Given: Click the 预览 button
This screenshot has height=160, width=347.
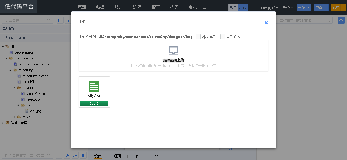Looking at the screenshot, I should tap(319, 7).
